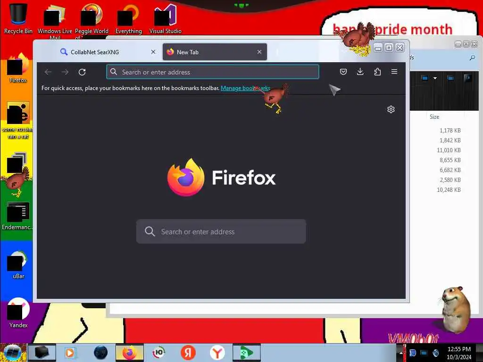Image resolution: width=483 pixels, height=362 pixels.
Task: Open the Yandex desktop shortcut
Action: coord(18,313)
